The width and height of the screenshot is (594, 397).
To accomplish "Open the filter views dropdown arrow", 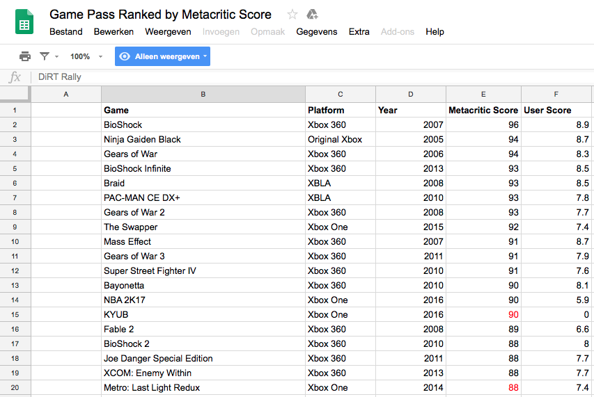I will [x=57, y=57].
